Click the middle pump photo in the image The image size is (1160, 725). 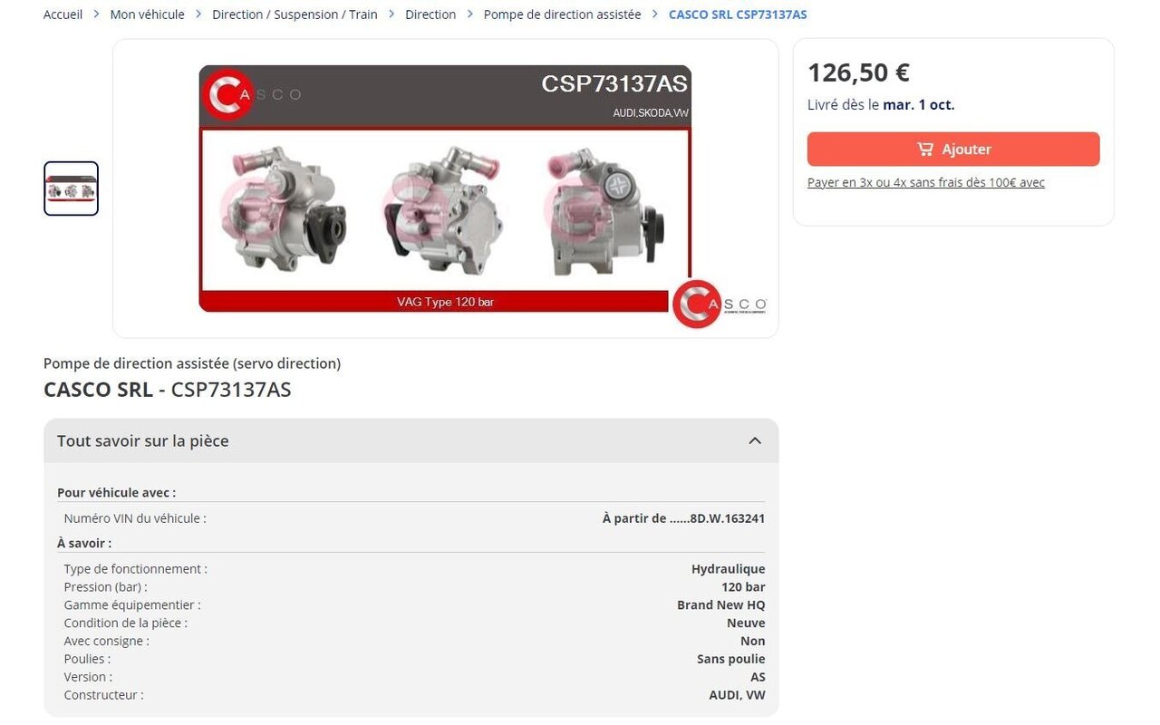click(x=444, y=209)
